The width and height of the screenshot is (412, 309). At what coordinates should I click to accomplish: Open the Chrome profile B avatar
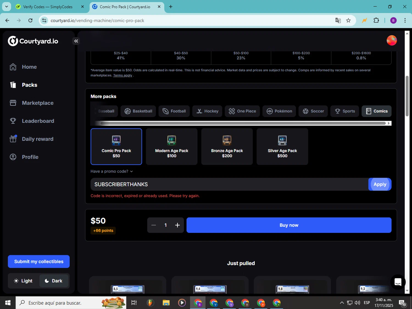(x=393, y=20)
